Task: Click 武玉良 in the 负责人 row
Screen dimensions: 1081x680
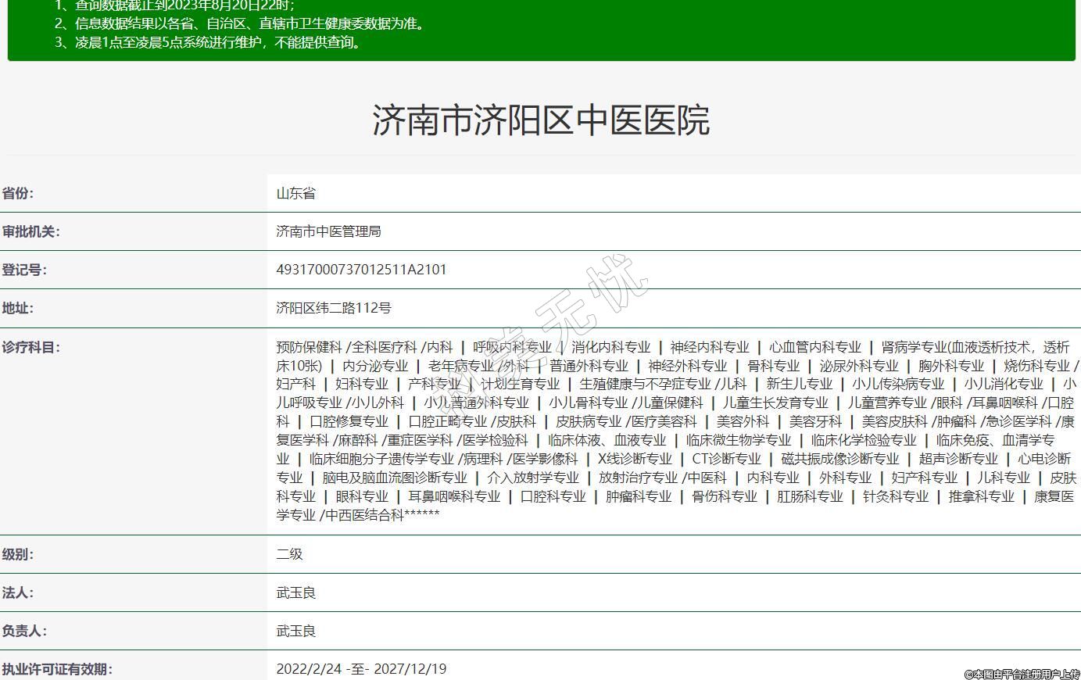Action: (295, 632)
